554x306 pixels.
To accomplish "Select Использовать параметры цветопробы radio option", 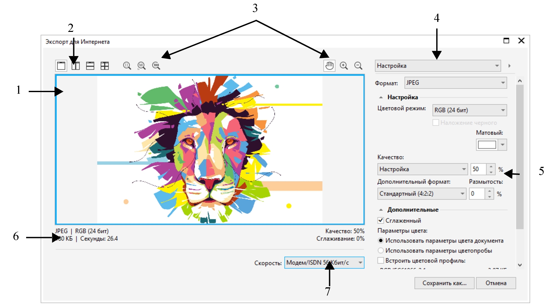I will tap(381, 251).
